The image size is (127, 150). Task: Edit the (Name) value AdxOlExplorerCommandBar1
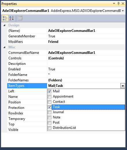(86, 31)
